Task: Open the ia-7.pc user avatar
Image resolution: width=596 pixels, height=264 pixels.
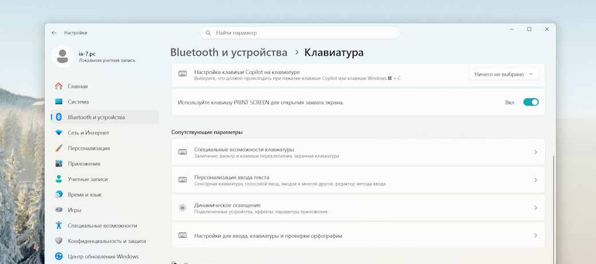Action: [x=62, y=57]
